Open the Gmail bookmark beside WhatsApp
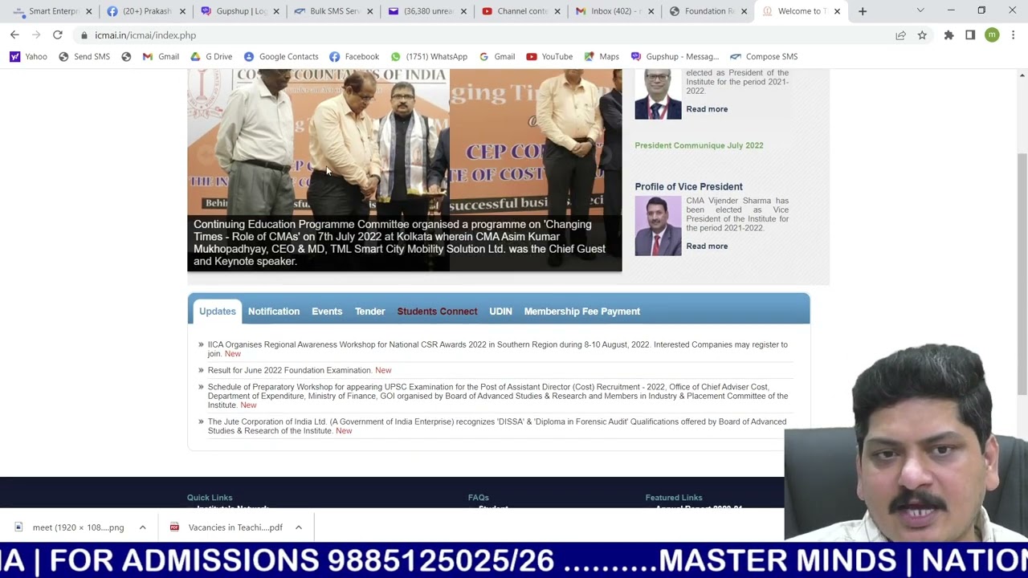 497,57
